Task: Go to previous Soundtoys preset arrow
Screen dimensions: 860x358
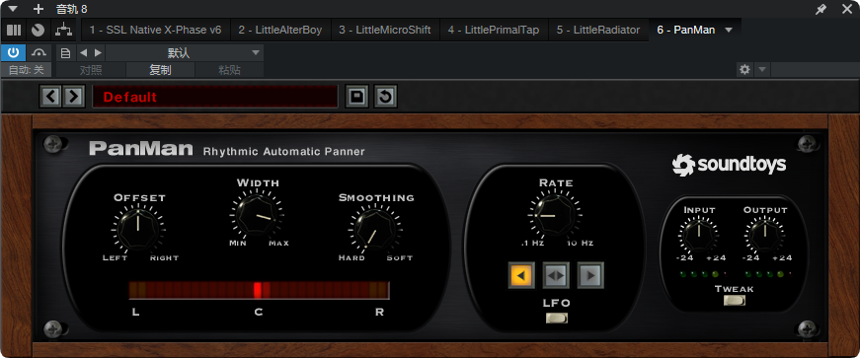Action: click(x=51, y=97)
